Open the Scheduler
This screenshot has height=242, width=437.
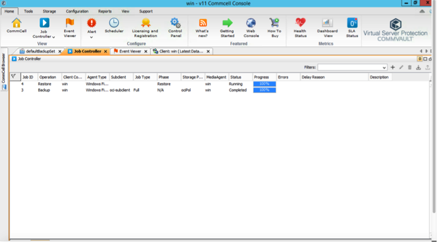click(114, 26)
